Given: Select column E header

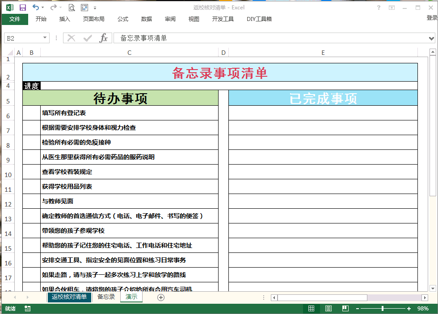Looking at the screenshot, I should pyautogui.click(x=323, y=53).
